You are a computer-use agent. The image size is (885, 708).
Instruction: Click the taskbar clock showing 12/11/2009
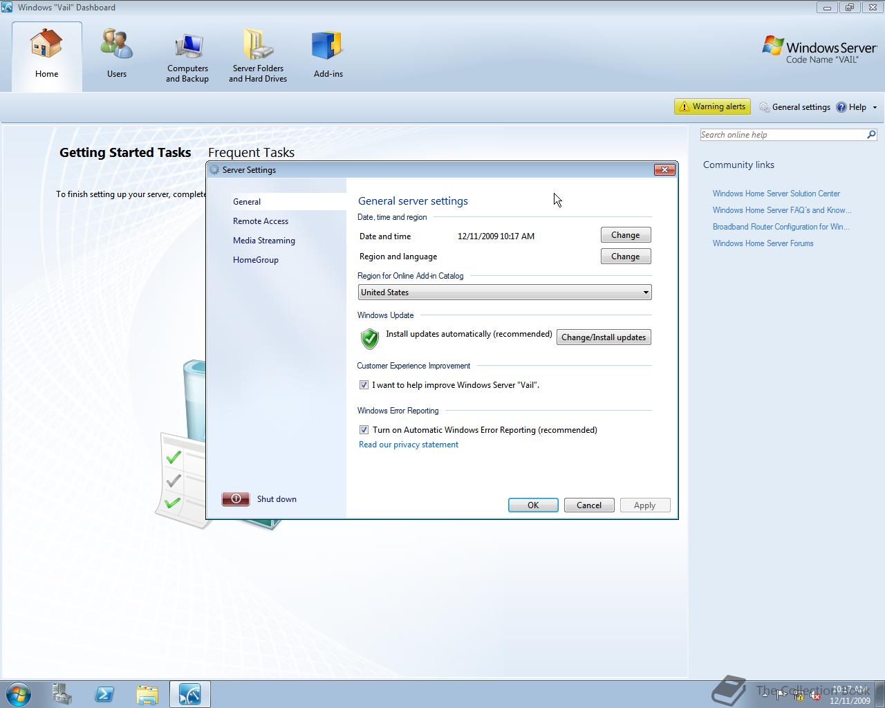point(850,695)
